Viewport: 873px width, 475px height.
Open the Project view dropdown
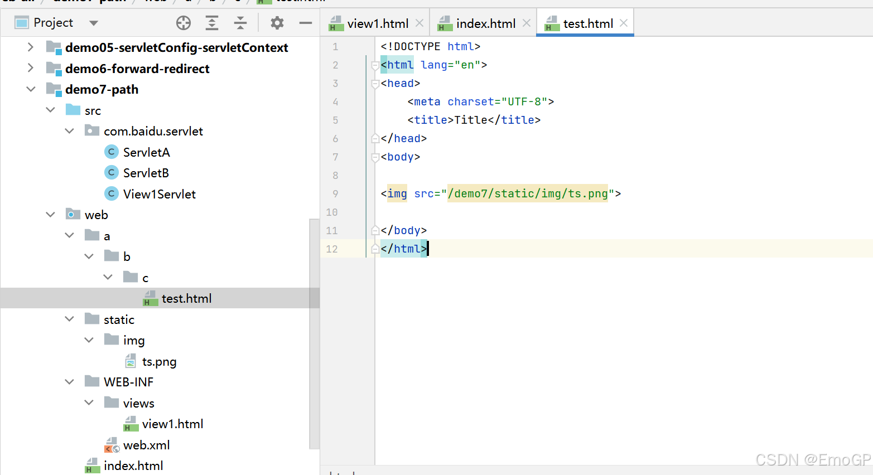(x=94, y=23)
